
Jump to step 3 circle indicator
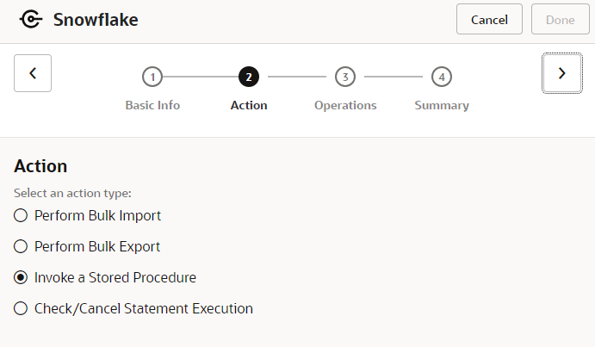coord(345,77)
